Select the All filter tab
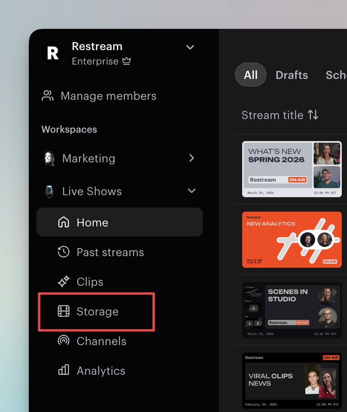 tap(251, 75)
